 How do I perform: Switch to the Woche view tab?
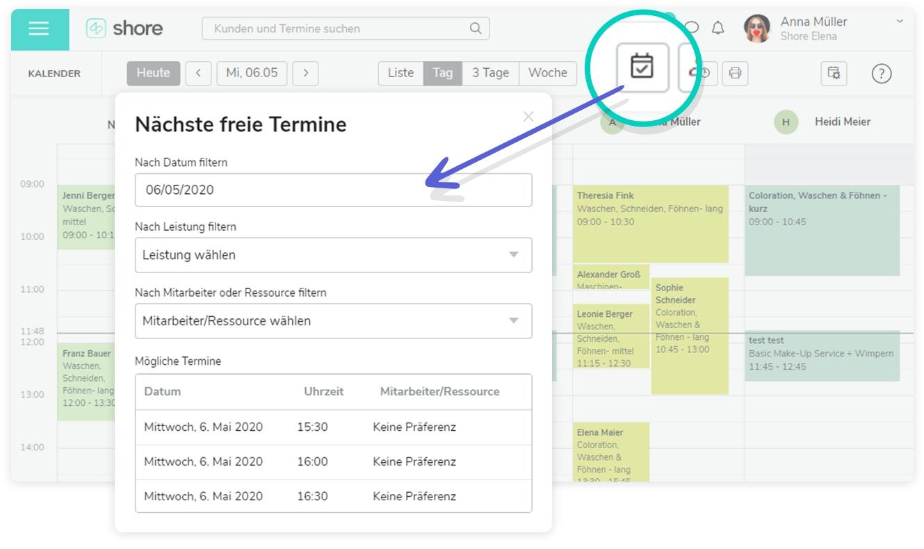tap(547, 72)
